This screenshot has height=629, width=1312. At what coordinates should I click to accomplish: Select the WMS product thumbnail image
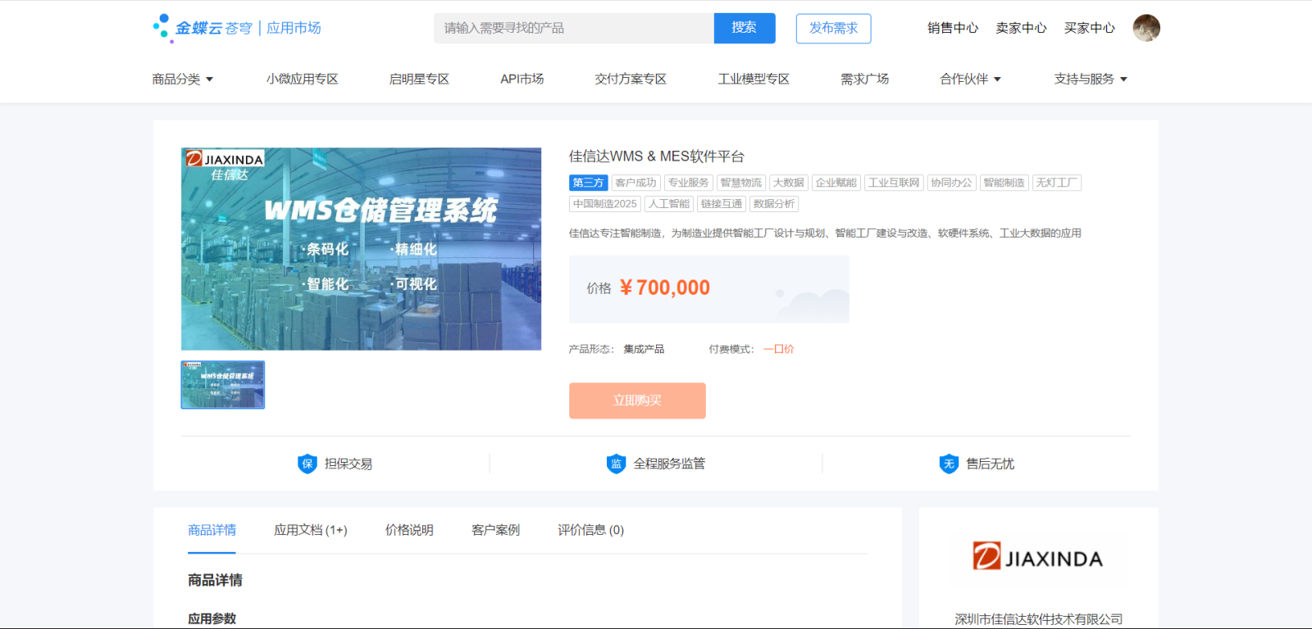click(x=223, y=385)
